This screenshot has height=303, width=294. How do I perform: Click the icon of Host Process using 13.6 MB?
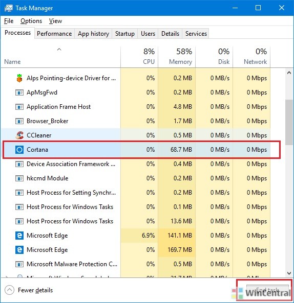tap(19, 221)
